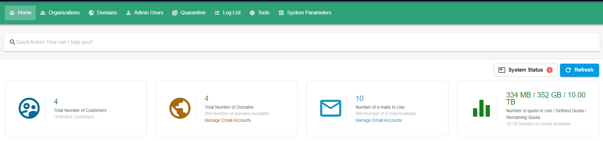Viewport: 603px width, 141px height.
Task: Click the Organizations people icon
Action: pyautogui.click(x=43, y=13)
